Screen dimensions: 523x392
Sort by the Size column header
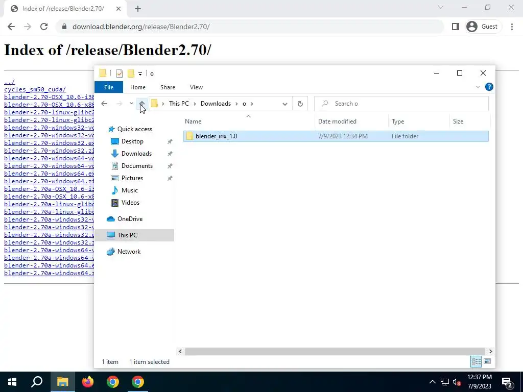coord(469,121)
